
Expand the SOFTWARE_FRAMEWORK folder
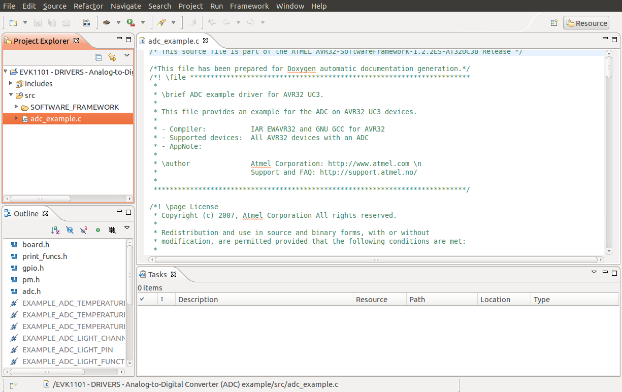(x=16, y=107)
